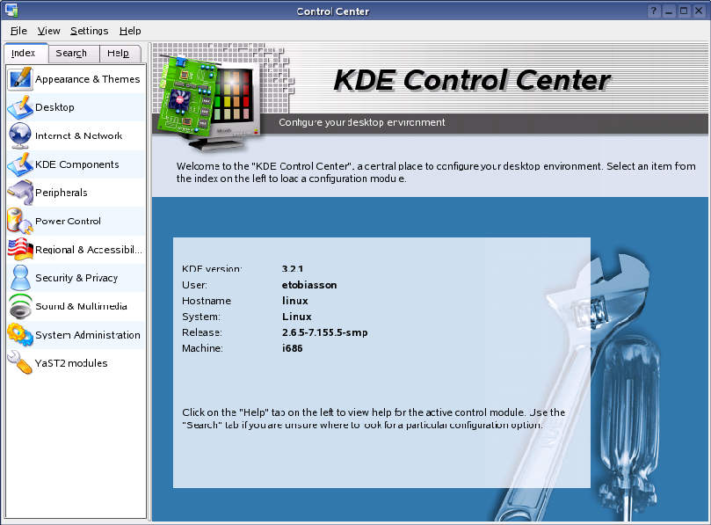This screenshot has height=525, width=711.
Task: Switch to the Index tab
Action: 25,53
